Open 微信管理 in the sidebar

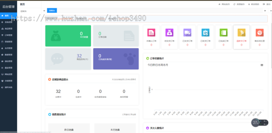[x=8, y=61]
